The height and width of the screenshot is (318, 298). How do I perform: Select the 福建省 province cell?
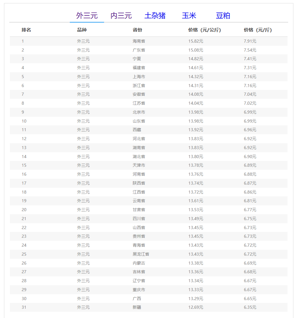point(139,68)
